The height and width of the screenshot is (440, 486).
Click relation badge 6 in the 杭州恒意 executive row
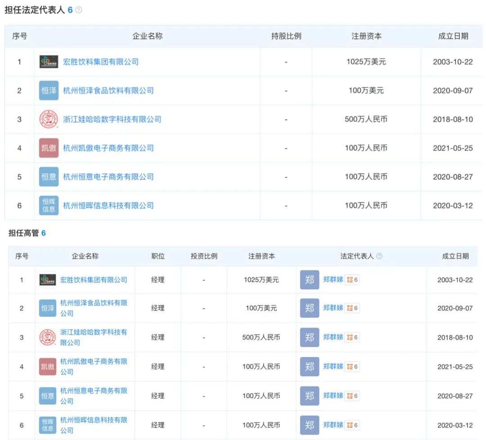click(x=352, y=396)
